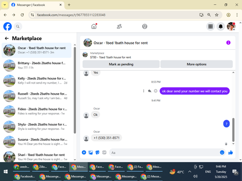Open the $700 1bed 1bath listing link

pos(110,57)
